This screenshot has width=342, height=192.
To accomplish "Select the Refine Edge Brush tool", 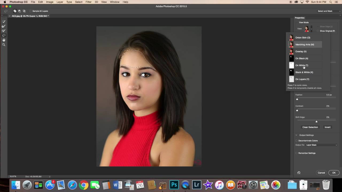I will coord(4,26).
